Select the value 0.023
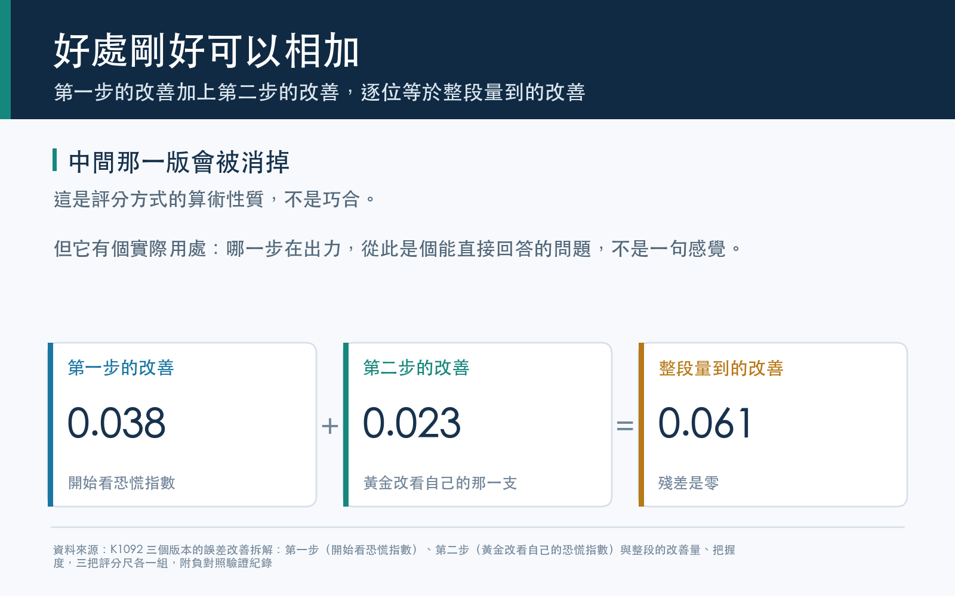955x596 pixels. (x=412, y=423)
